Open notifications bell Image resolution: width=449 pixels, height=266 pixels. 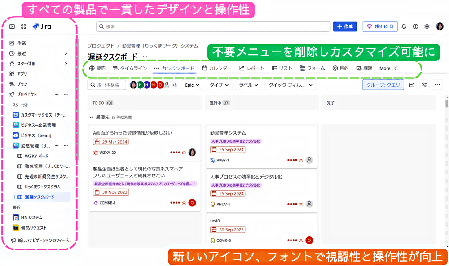tap(404, 26)
